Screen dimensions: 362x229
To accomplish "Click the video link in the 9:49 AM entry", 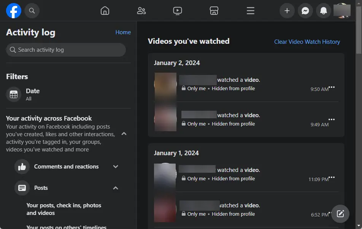I will pyautogui.click(x=252, y=115).
